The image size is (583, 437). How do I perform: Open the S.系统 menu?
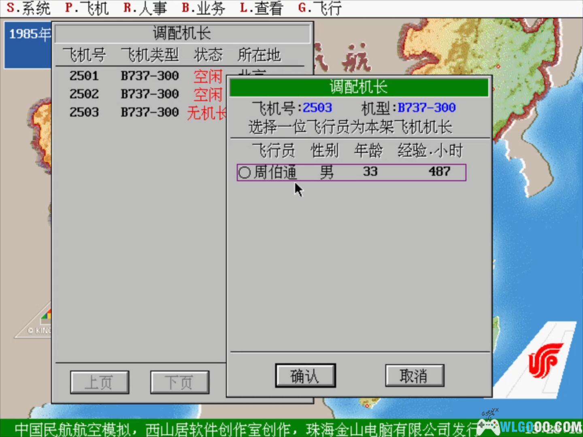[28, 8]
